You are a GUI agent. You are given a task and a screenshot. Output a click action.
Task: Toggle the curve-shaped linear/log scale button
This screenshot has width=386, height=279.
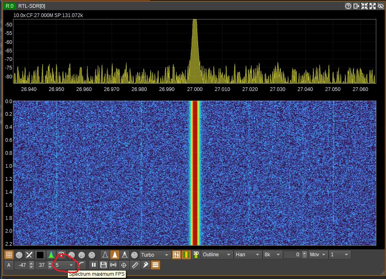(82, 265)
